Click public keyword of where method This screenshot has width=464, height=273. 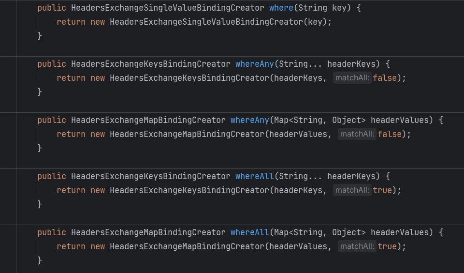[x=52, y=8]
